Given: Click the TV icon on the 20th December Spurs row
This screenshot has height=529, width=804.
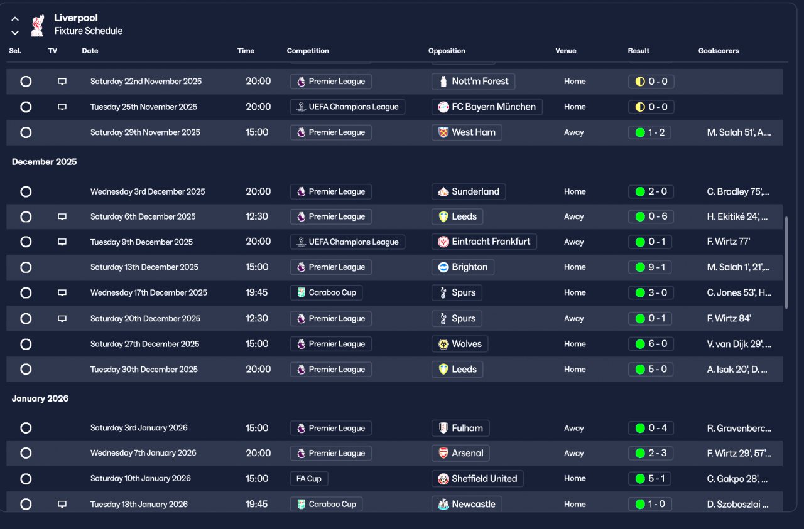Looking at the screenshot, I should [62, 319].
